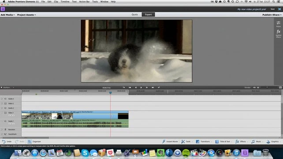This screenshot has height=159, width=283.
Task: Open the Tools panel in action bar
Action: pyautogui.click(x=186, y=141)
